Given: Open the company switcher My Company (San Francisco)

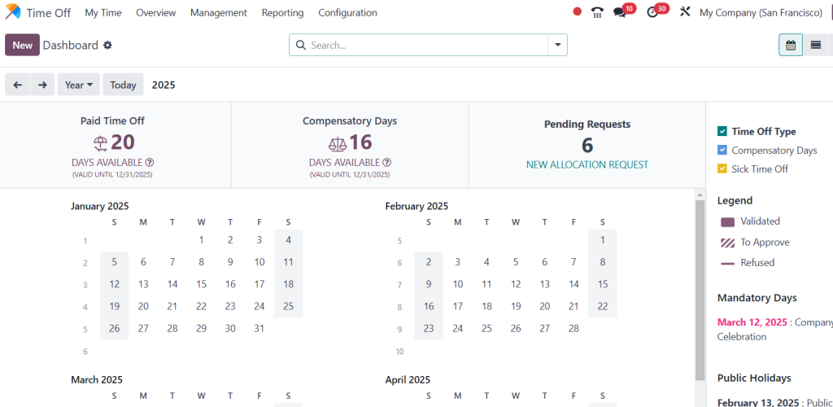Looking at the screenshot, I should point(761,12).
